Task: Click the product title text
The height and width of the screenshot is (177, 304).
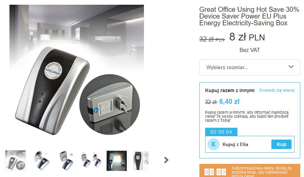Action: (249, 16)
